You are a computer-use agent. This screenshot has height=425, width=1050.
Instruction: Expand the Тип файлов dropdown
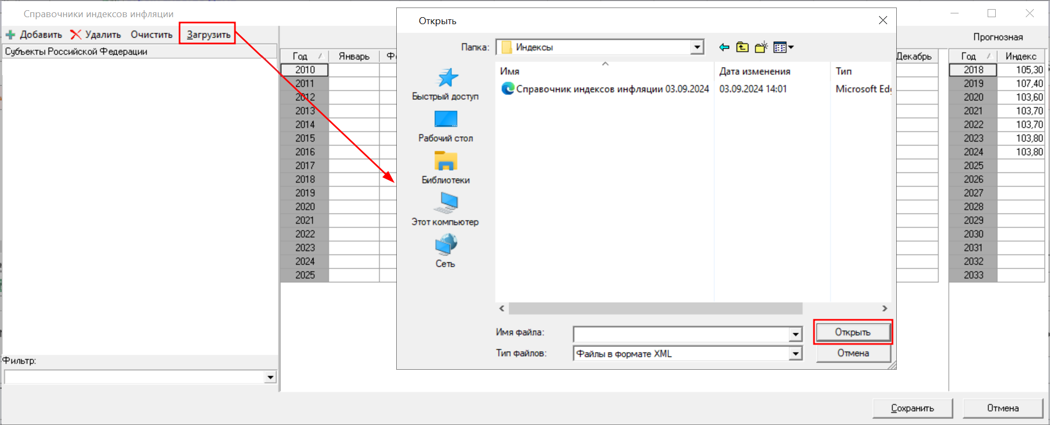(x=795, y=354)
